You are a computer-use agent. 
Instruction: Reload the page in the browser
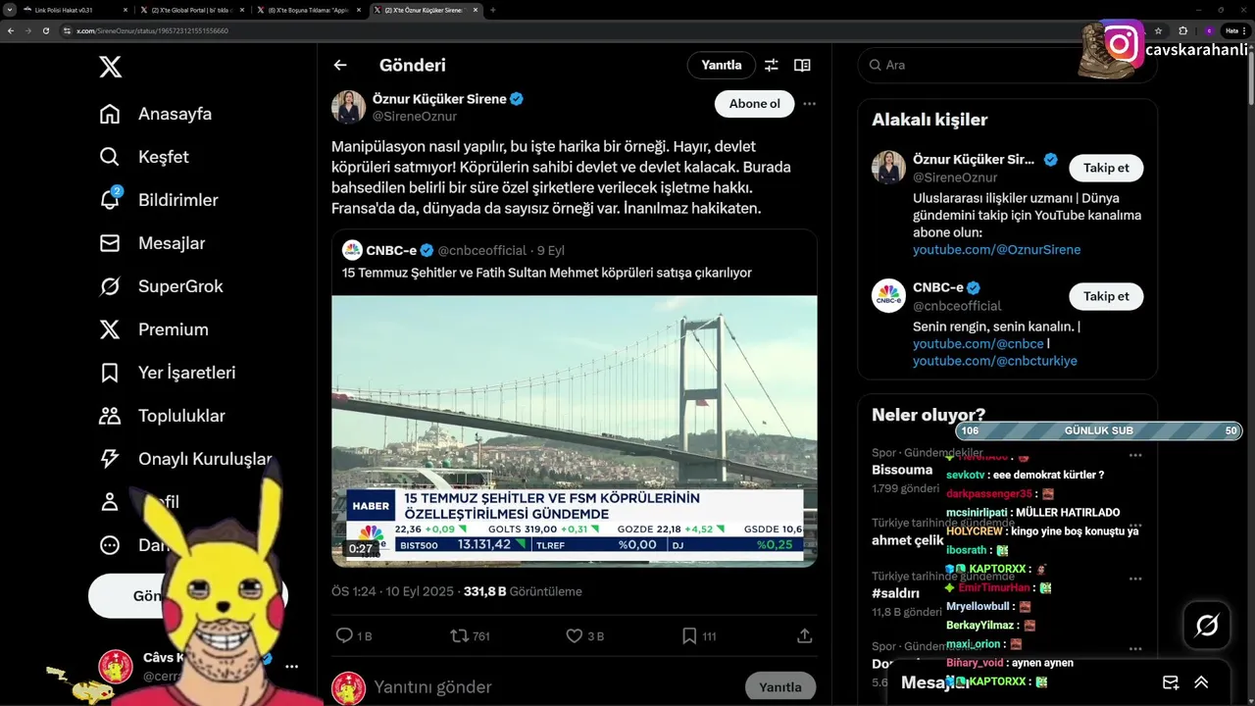point(45,30)
